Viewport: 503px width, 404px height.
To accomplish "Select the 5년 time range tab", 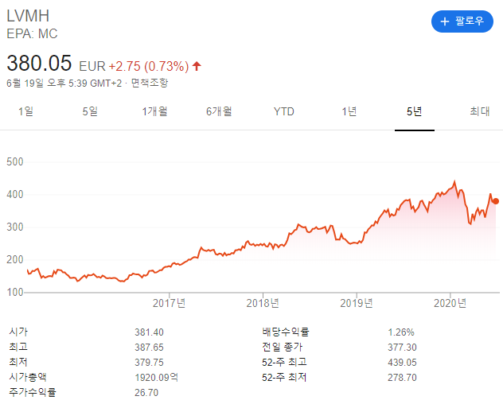I will 414,111.
